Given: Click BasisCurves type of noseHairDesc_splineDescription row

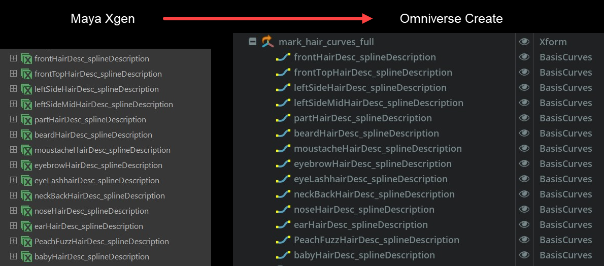Looking at the screenshot, I should click(565, 210).
